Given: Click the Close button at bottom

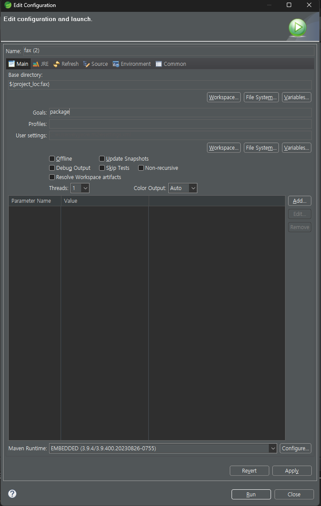Looking at the screenshot, I should (x=294, y=495).
